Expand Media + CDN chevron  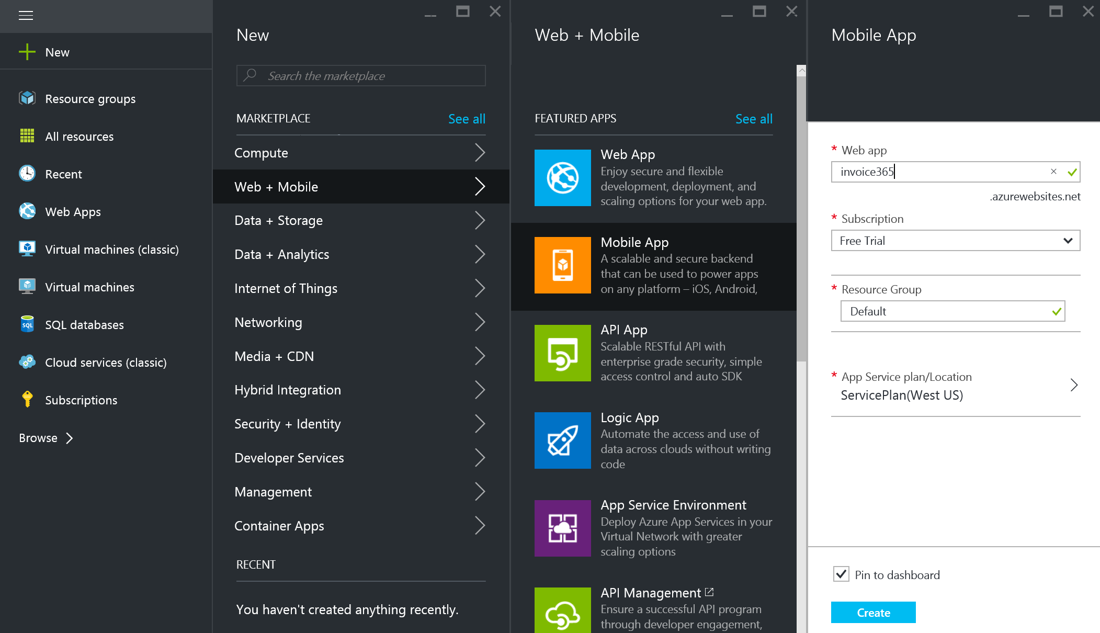pos(480,356)
